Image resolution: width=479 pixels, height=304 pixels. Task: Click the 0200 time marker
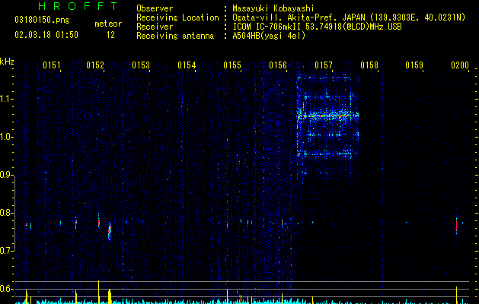coord(460,65)
